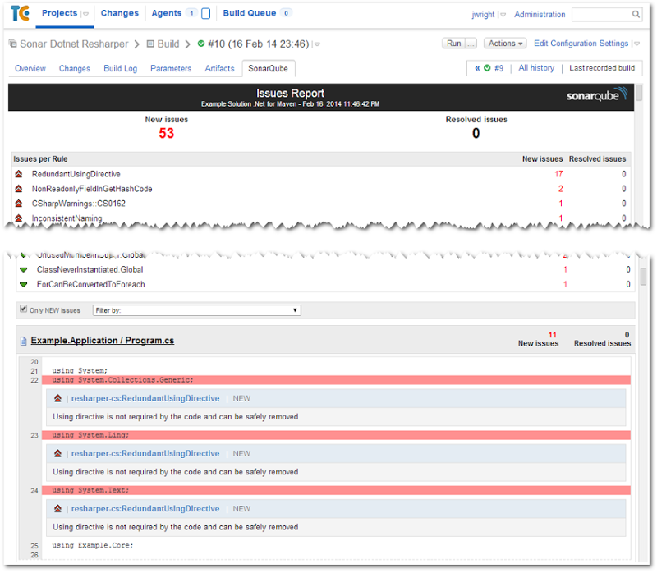Switch to the Artifacts tab
Screen dimensions: 657x573
point(219,68)
